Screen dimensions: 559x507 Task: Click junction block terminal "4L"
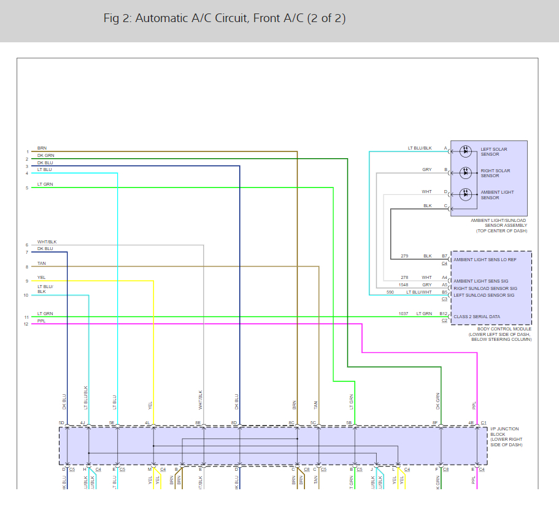point(147,423)
